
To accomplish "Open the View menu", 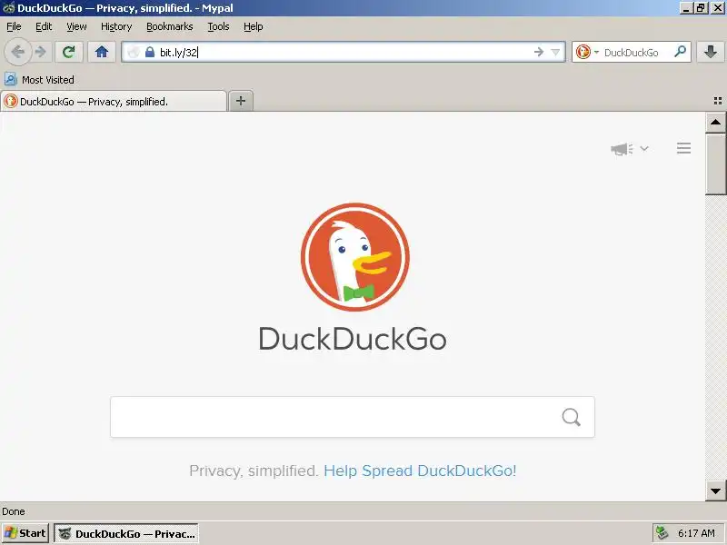I will pyautogui.click(x=76, y=27).
